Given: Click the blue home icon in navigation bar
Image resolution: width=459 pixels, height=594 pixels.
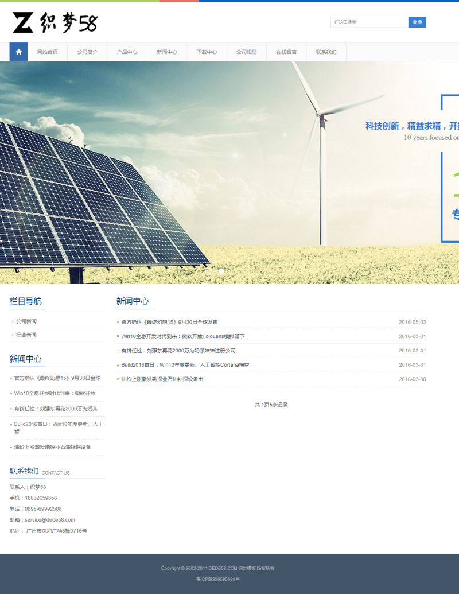Looking at the screenshot, I should pos(18,52).
